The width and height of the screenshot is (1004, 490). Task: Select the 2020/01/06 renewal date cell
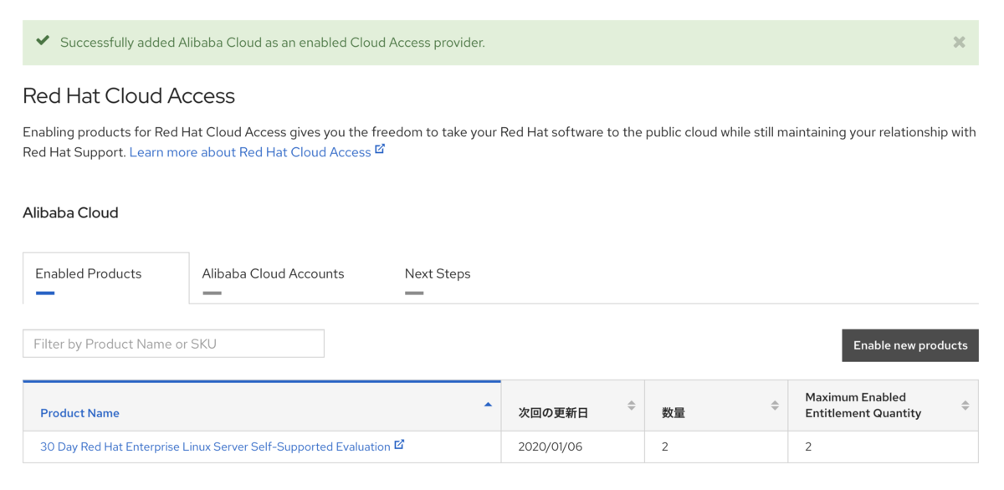(x=572, y=447)
